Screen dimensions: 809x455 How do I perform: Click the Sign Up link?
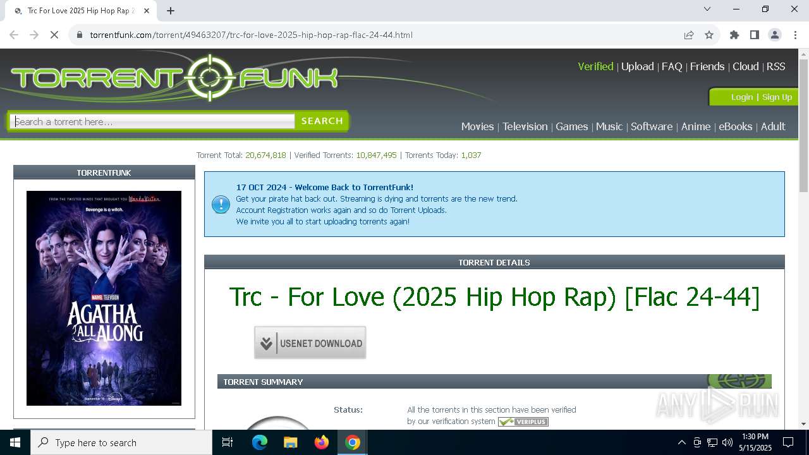pyautogui.click(x=777, y=97)
